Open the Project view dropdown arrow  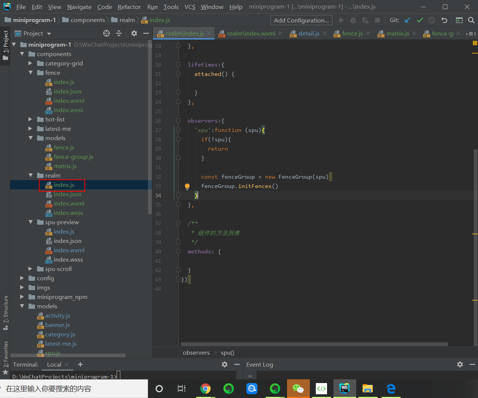(x=49, y=34)
